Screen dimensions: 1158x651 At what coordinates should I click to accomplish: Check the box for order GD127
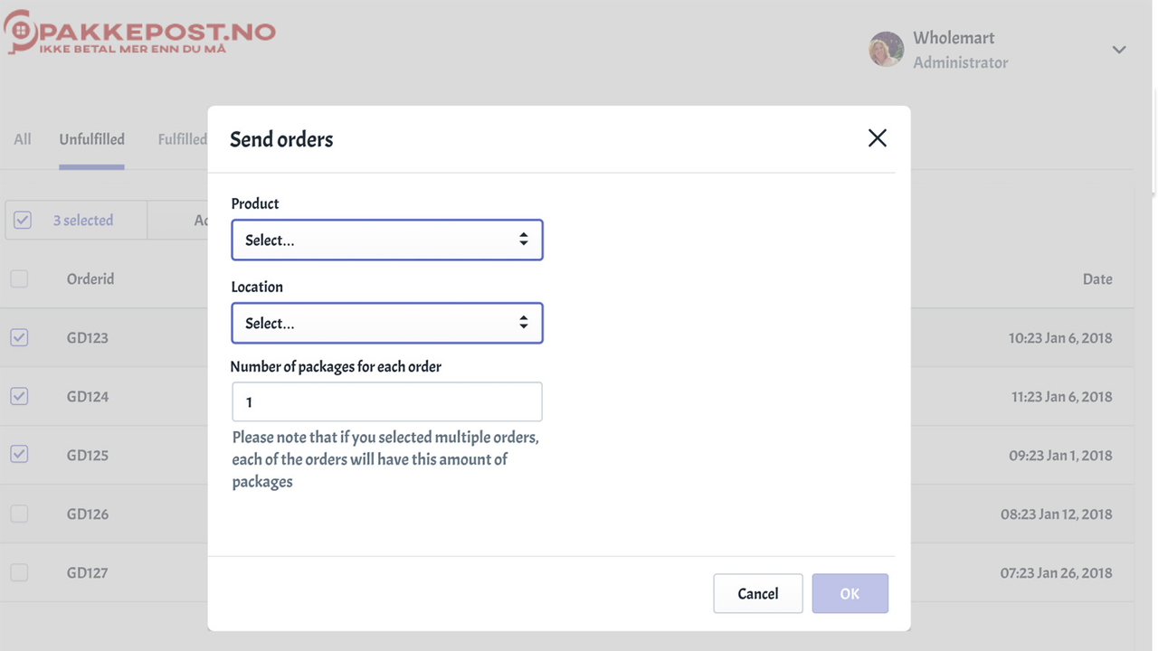pyautogui.click(x=19, y=572)
